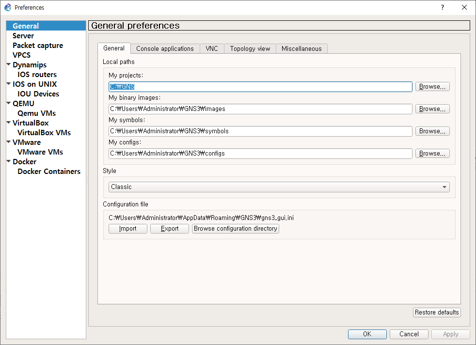Click the GNS3 icon in title bar
This screenshot has width=476, height=345.
[x=8, y=7]
